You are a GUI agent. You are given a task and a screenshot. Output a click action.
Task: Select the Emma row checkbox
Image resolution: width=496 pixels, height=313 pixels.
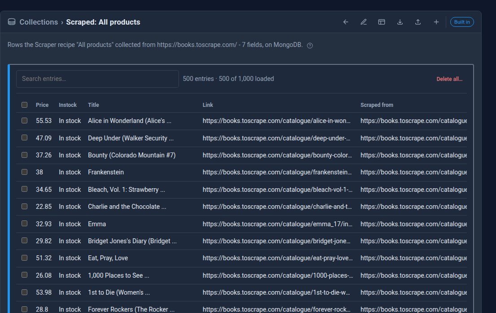click(24, 224)
